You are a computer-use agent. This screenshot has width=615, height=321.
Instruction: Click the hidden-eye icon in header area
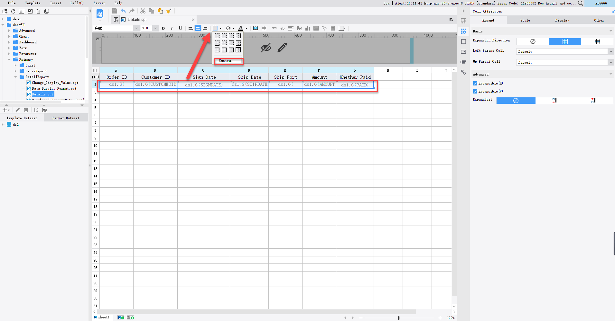[x=266, y=48]
